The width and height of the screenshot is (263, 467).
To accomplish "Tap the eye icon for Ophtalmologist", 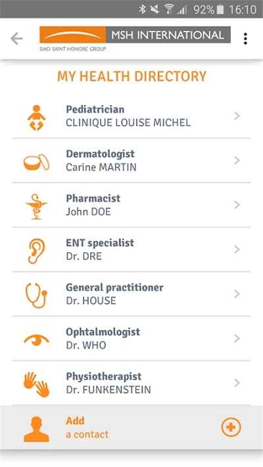I will [36, 340].
